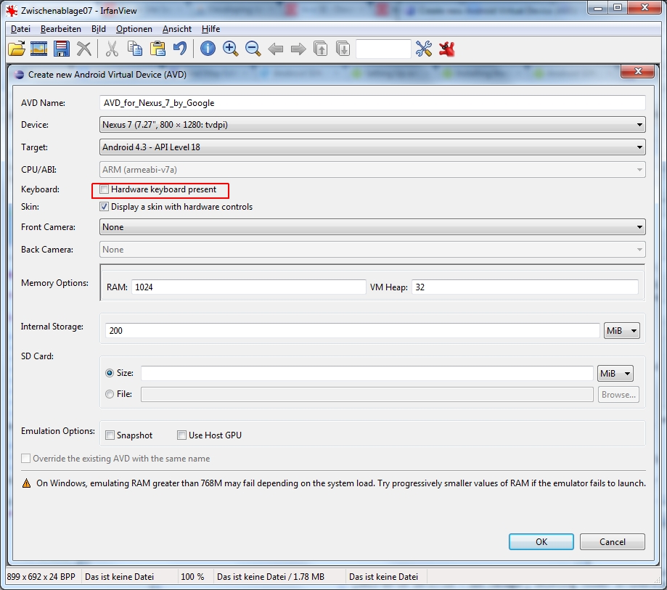Open the Optionen menu

(134, 29)
